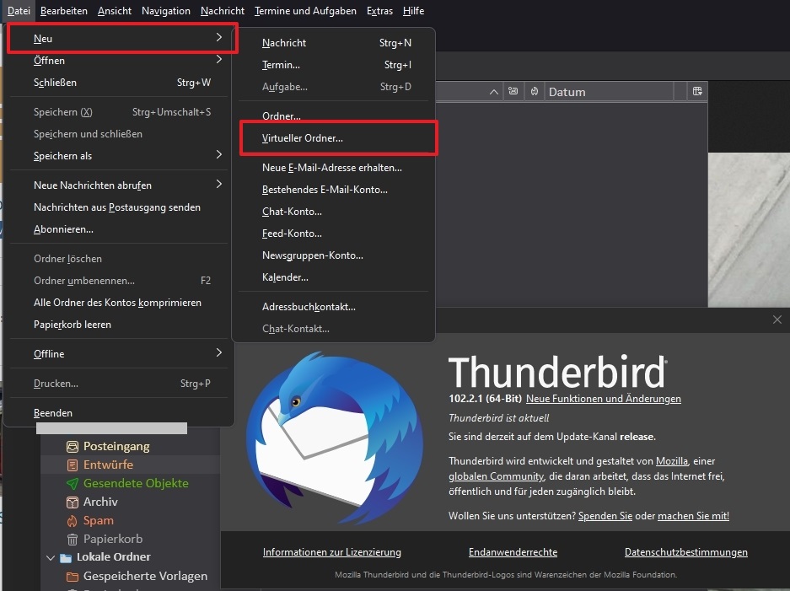This screenshot has width=790, height=591.
Task: Click the junk status column icon
Action: click(x=534, y=91)
